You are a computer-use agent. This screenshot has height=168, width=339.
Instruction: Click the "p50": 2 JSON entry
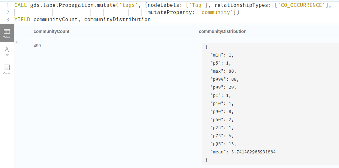pyautogui.click(x=222, y=120)
